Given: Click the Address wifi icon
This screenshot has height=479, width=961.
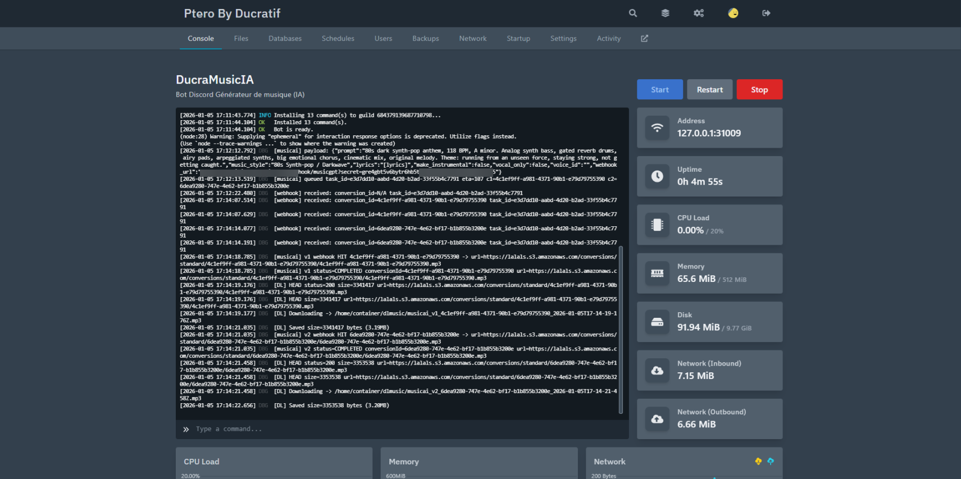Looking at the screenshot, I should pos(657,128).
